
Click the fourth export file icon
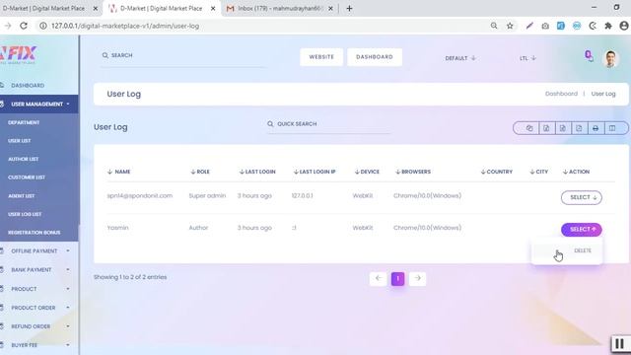point(579,128)
